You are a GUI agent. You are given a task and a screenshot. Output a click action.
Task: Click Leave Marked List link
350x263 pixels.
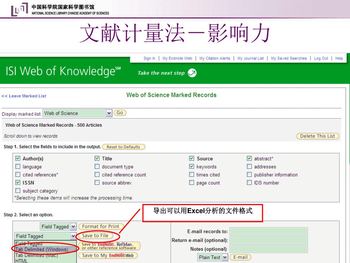point(24,96)
